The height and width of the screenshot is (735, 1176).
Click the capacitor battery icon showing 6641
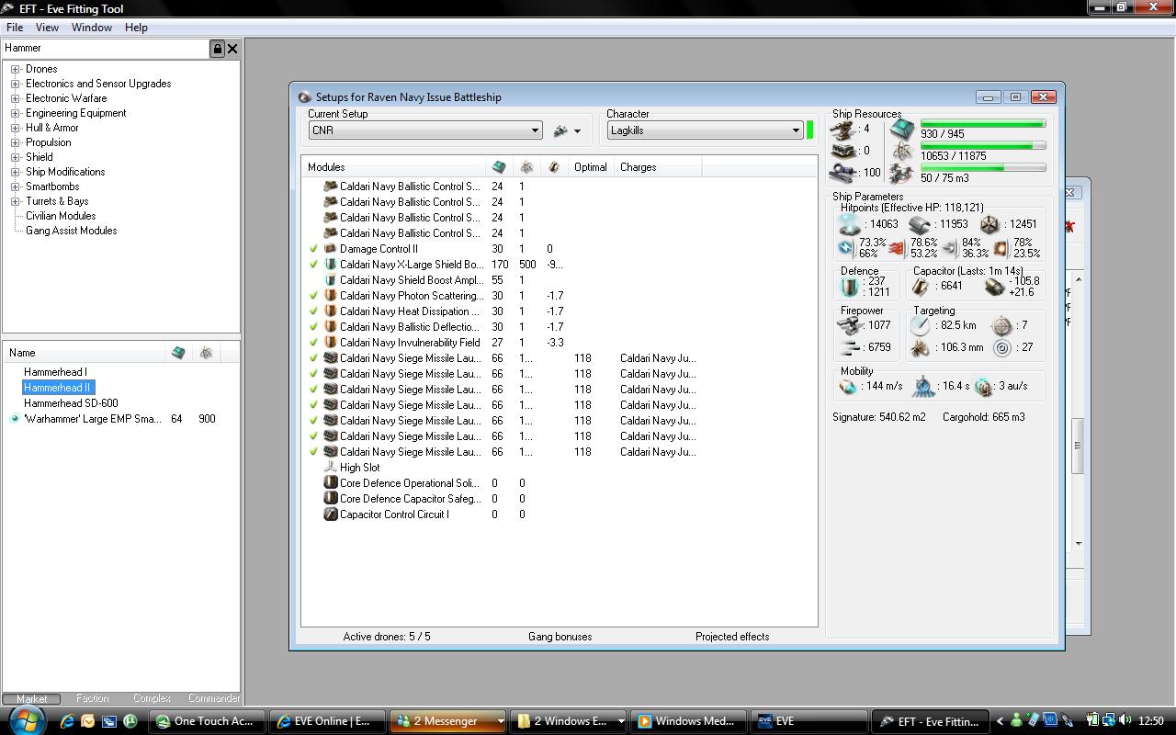(x=921, y=287)
